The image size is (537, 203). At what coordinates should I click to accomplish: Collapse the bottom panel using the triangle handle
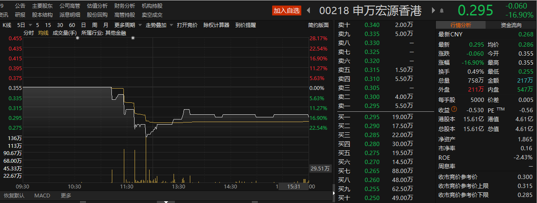[x=166, y=201]
